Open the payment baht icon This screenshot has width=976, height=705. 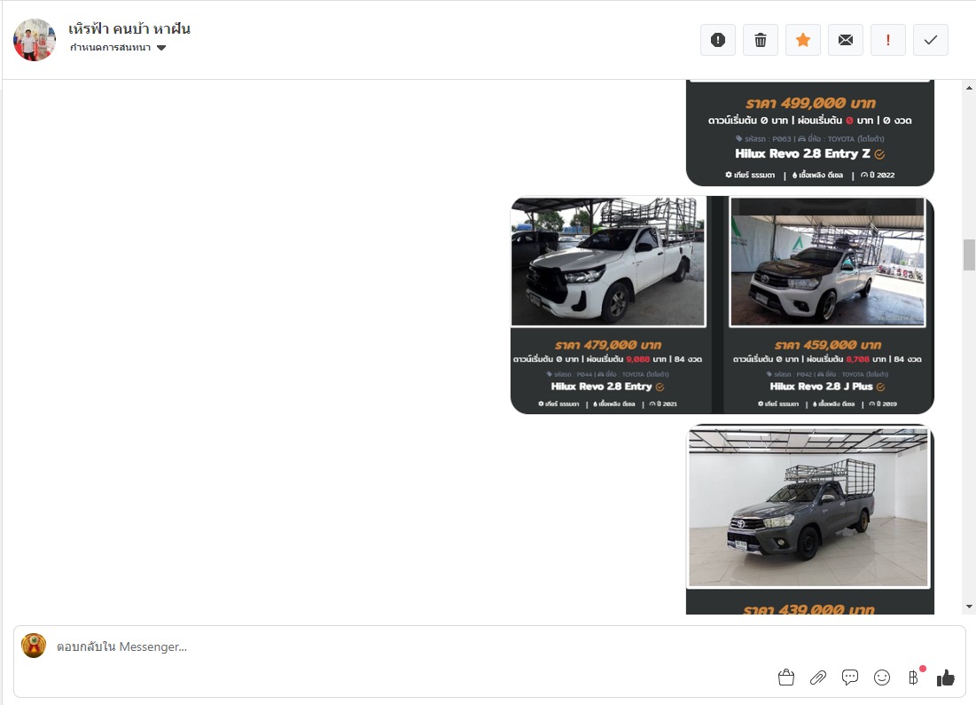913,677
